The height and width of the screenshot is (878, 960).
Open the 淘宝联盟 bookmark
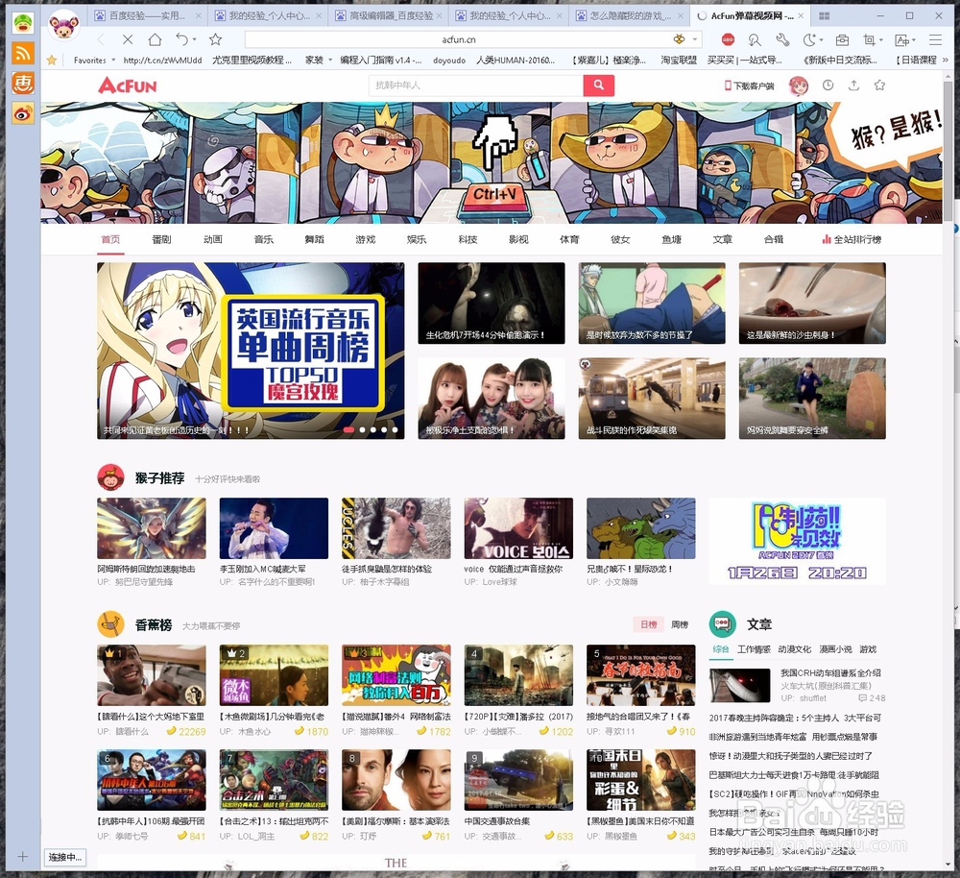click(x=679, y=61)
